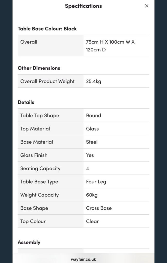Image resolution: width=167 pixels, height=263 pixels.
Task: Select the Weight Capacity row label
Action: (x=39, y=195)
